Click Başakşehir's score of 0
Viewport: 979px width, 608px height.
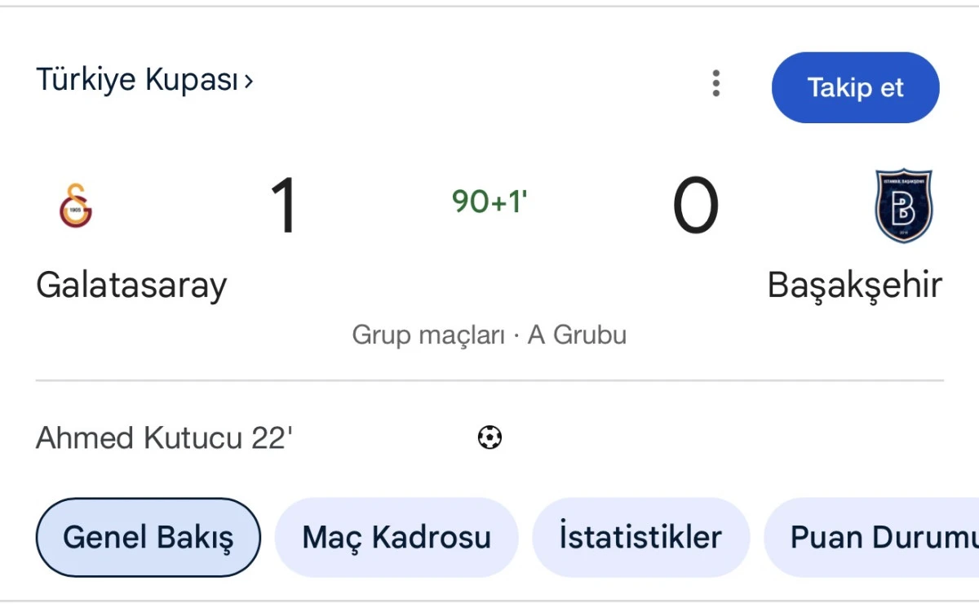click(x=695, y=206)
